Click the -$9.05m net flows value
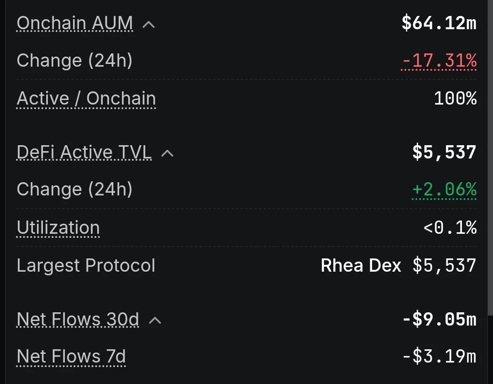The height and width of the screenshot is (384, 493). (x=440, y=319)
